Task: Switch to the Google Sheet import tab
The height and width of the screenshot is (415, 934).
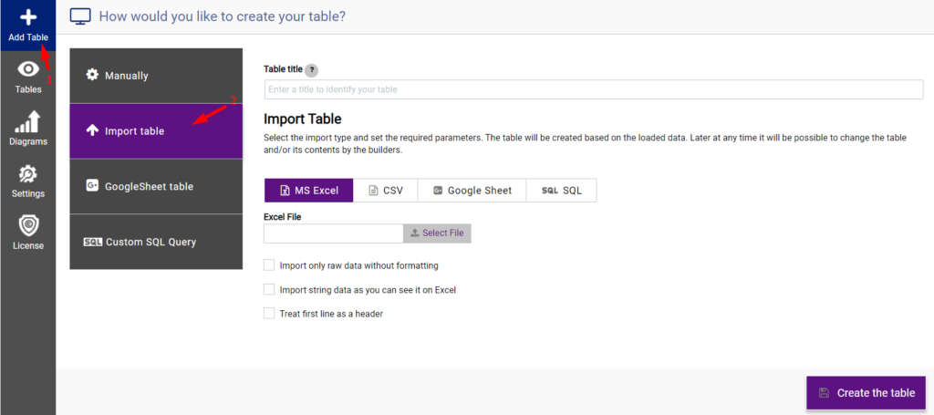Action: coord(472,191)
